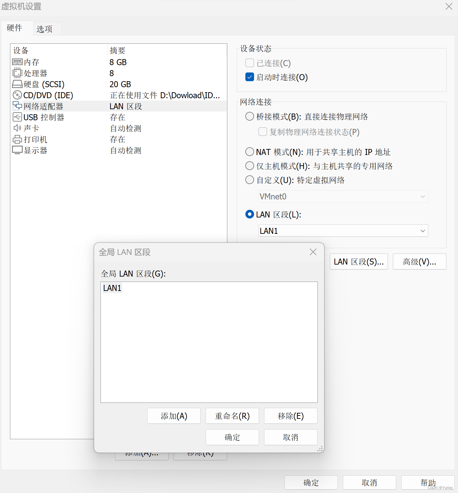Select the 显示器 device row
The image size is (458, 493).
pyautogui.click(x=119, y=150)
